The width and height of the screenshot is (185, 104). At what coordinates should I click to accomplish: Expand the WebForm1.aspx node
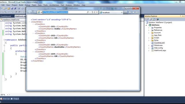click(x=149, y=51)
